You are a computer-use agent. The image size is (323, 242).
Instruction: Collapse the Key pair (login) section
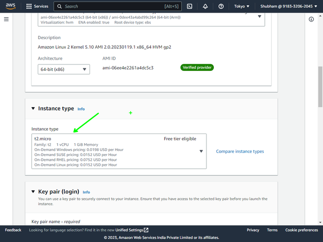(33, 192)
